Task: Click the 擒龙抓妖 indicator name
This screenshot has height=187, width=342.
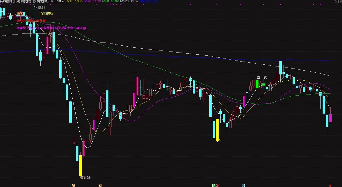Action: (43, 2)
